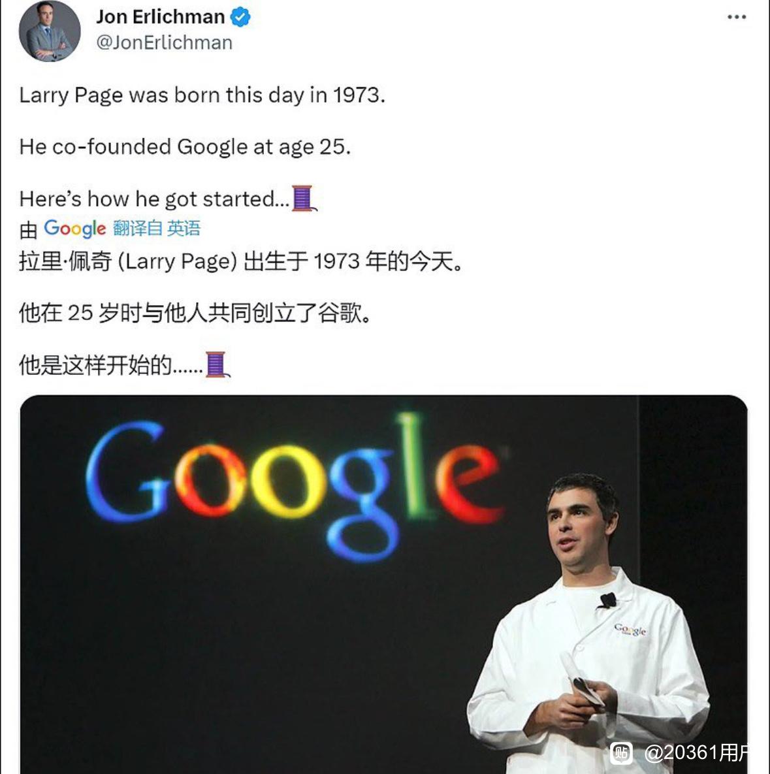Click the Google logo in translation credit
This screenshot has width=770, height=774.
click(x=74, y=229)
